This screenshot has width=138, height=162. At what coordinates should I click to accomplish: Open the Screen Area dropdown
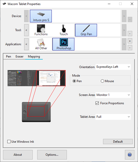(x=113, y=95)
